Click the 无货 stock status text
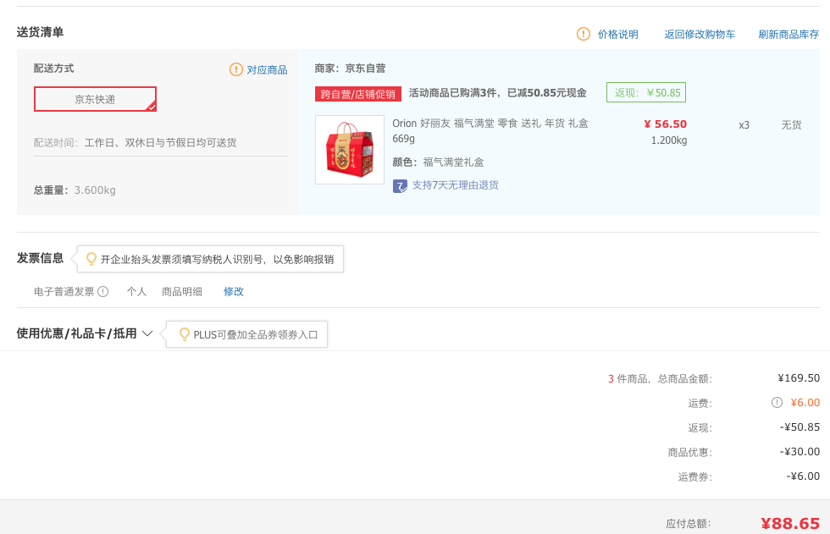Image resolution: width=830 pixels, height=534 pixels. (791, 124)
